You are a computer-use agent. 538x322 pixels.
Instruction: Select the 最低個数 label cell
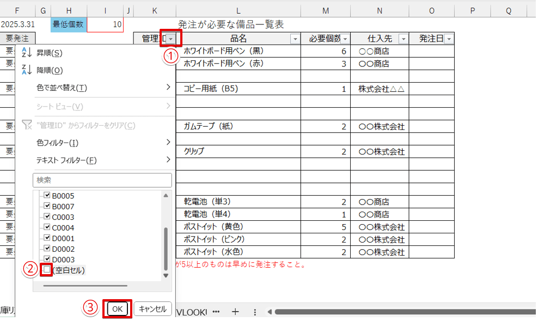pos(69,24)
